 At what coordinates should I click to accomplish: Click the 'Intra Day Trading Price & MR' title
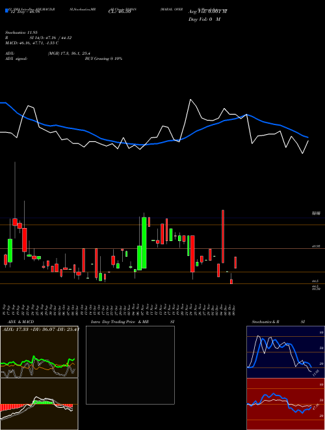click(120, 322)
